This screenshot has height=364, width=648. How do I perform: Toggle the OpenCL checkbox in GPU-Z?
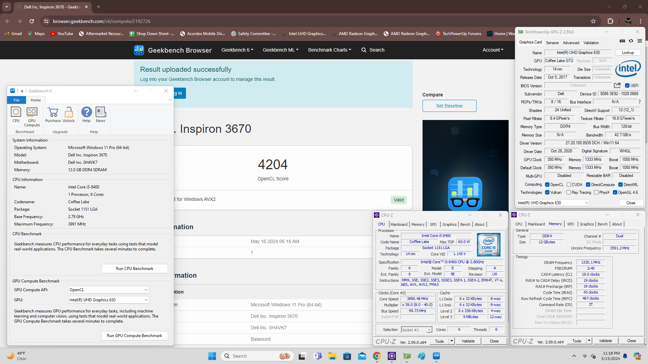pos(547,185)
